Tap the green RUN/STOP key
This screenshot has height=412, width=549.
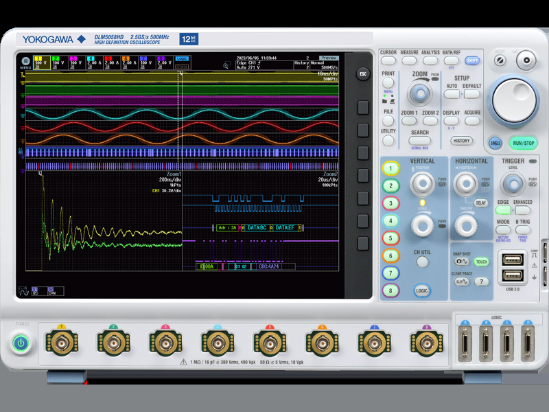point(524,143)
